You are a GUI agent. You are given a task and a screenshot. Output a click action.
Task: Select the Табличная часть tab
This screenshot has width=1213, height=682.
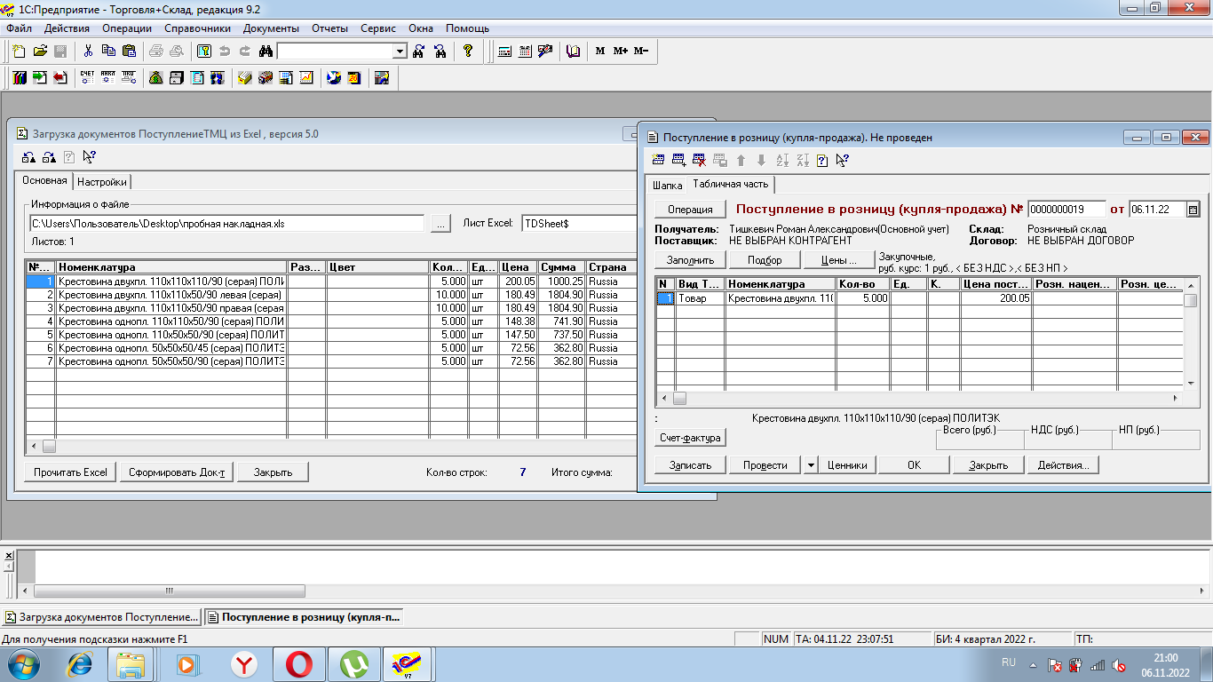pyautogui.click(x=731, y=185)
